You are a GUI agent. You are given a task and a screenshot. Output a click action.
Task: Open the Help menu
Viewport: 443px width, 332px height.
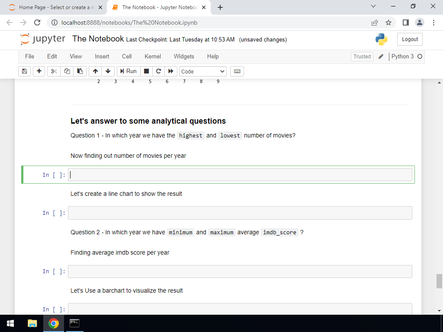[x=213, y=57]
